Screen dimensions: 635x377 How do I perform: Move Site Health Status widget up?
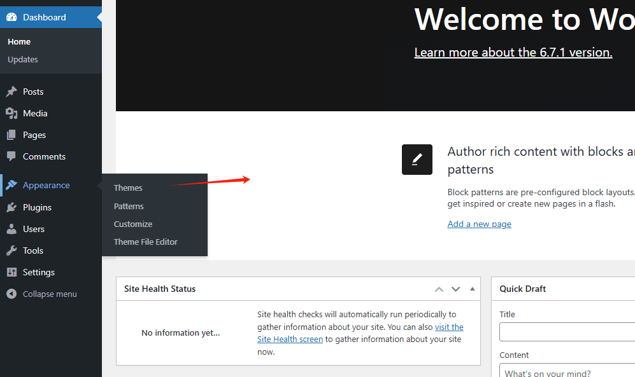pyautogui.click(x=439, y=289)
